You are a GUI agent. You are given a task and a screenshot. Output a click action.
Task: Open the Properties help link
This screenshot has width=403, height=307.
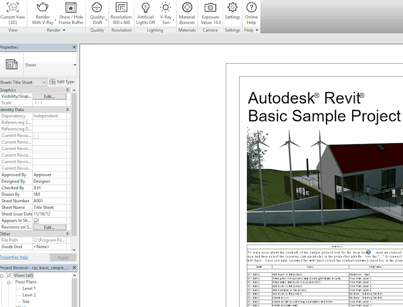[x=14, y=257]
